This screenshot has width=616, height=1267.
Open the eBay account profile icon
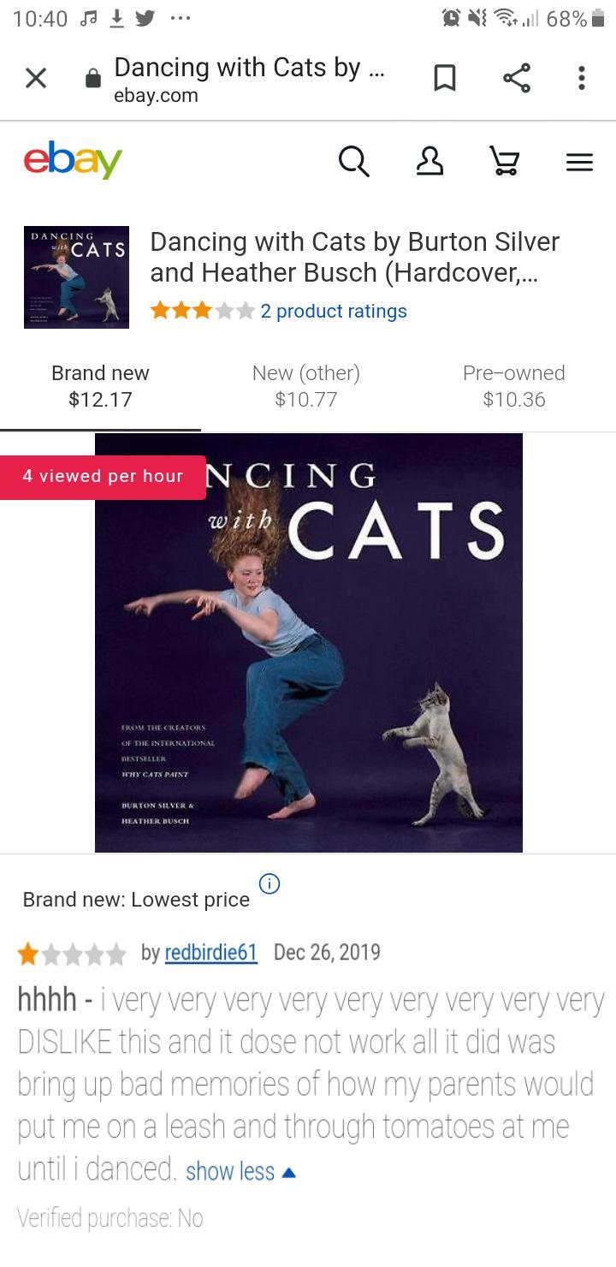click(429, 161)
